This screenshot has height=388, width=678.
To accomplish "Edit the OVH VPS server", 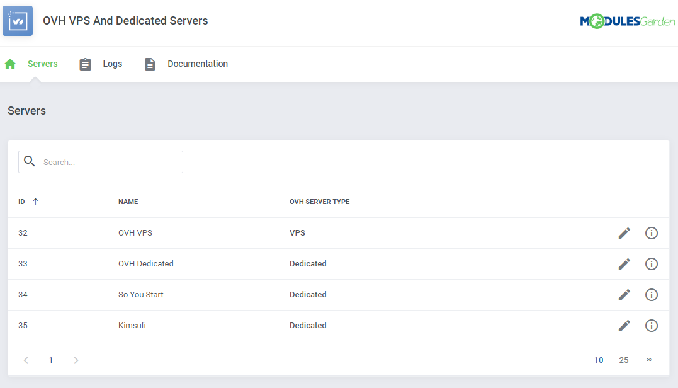I will (624, 233).
